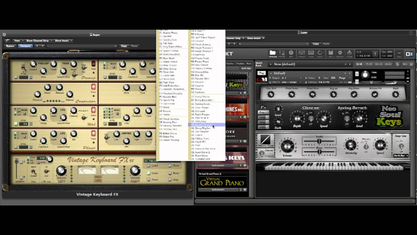417x235 pixels.
Task: Select the UL Mellow Trem preset
Action: click(201, 138)
